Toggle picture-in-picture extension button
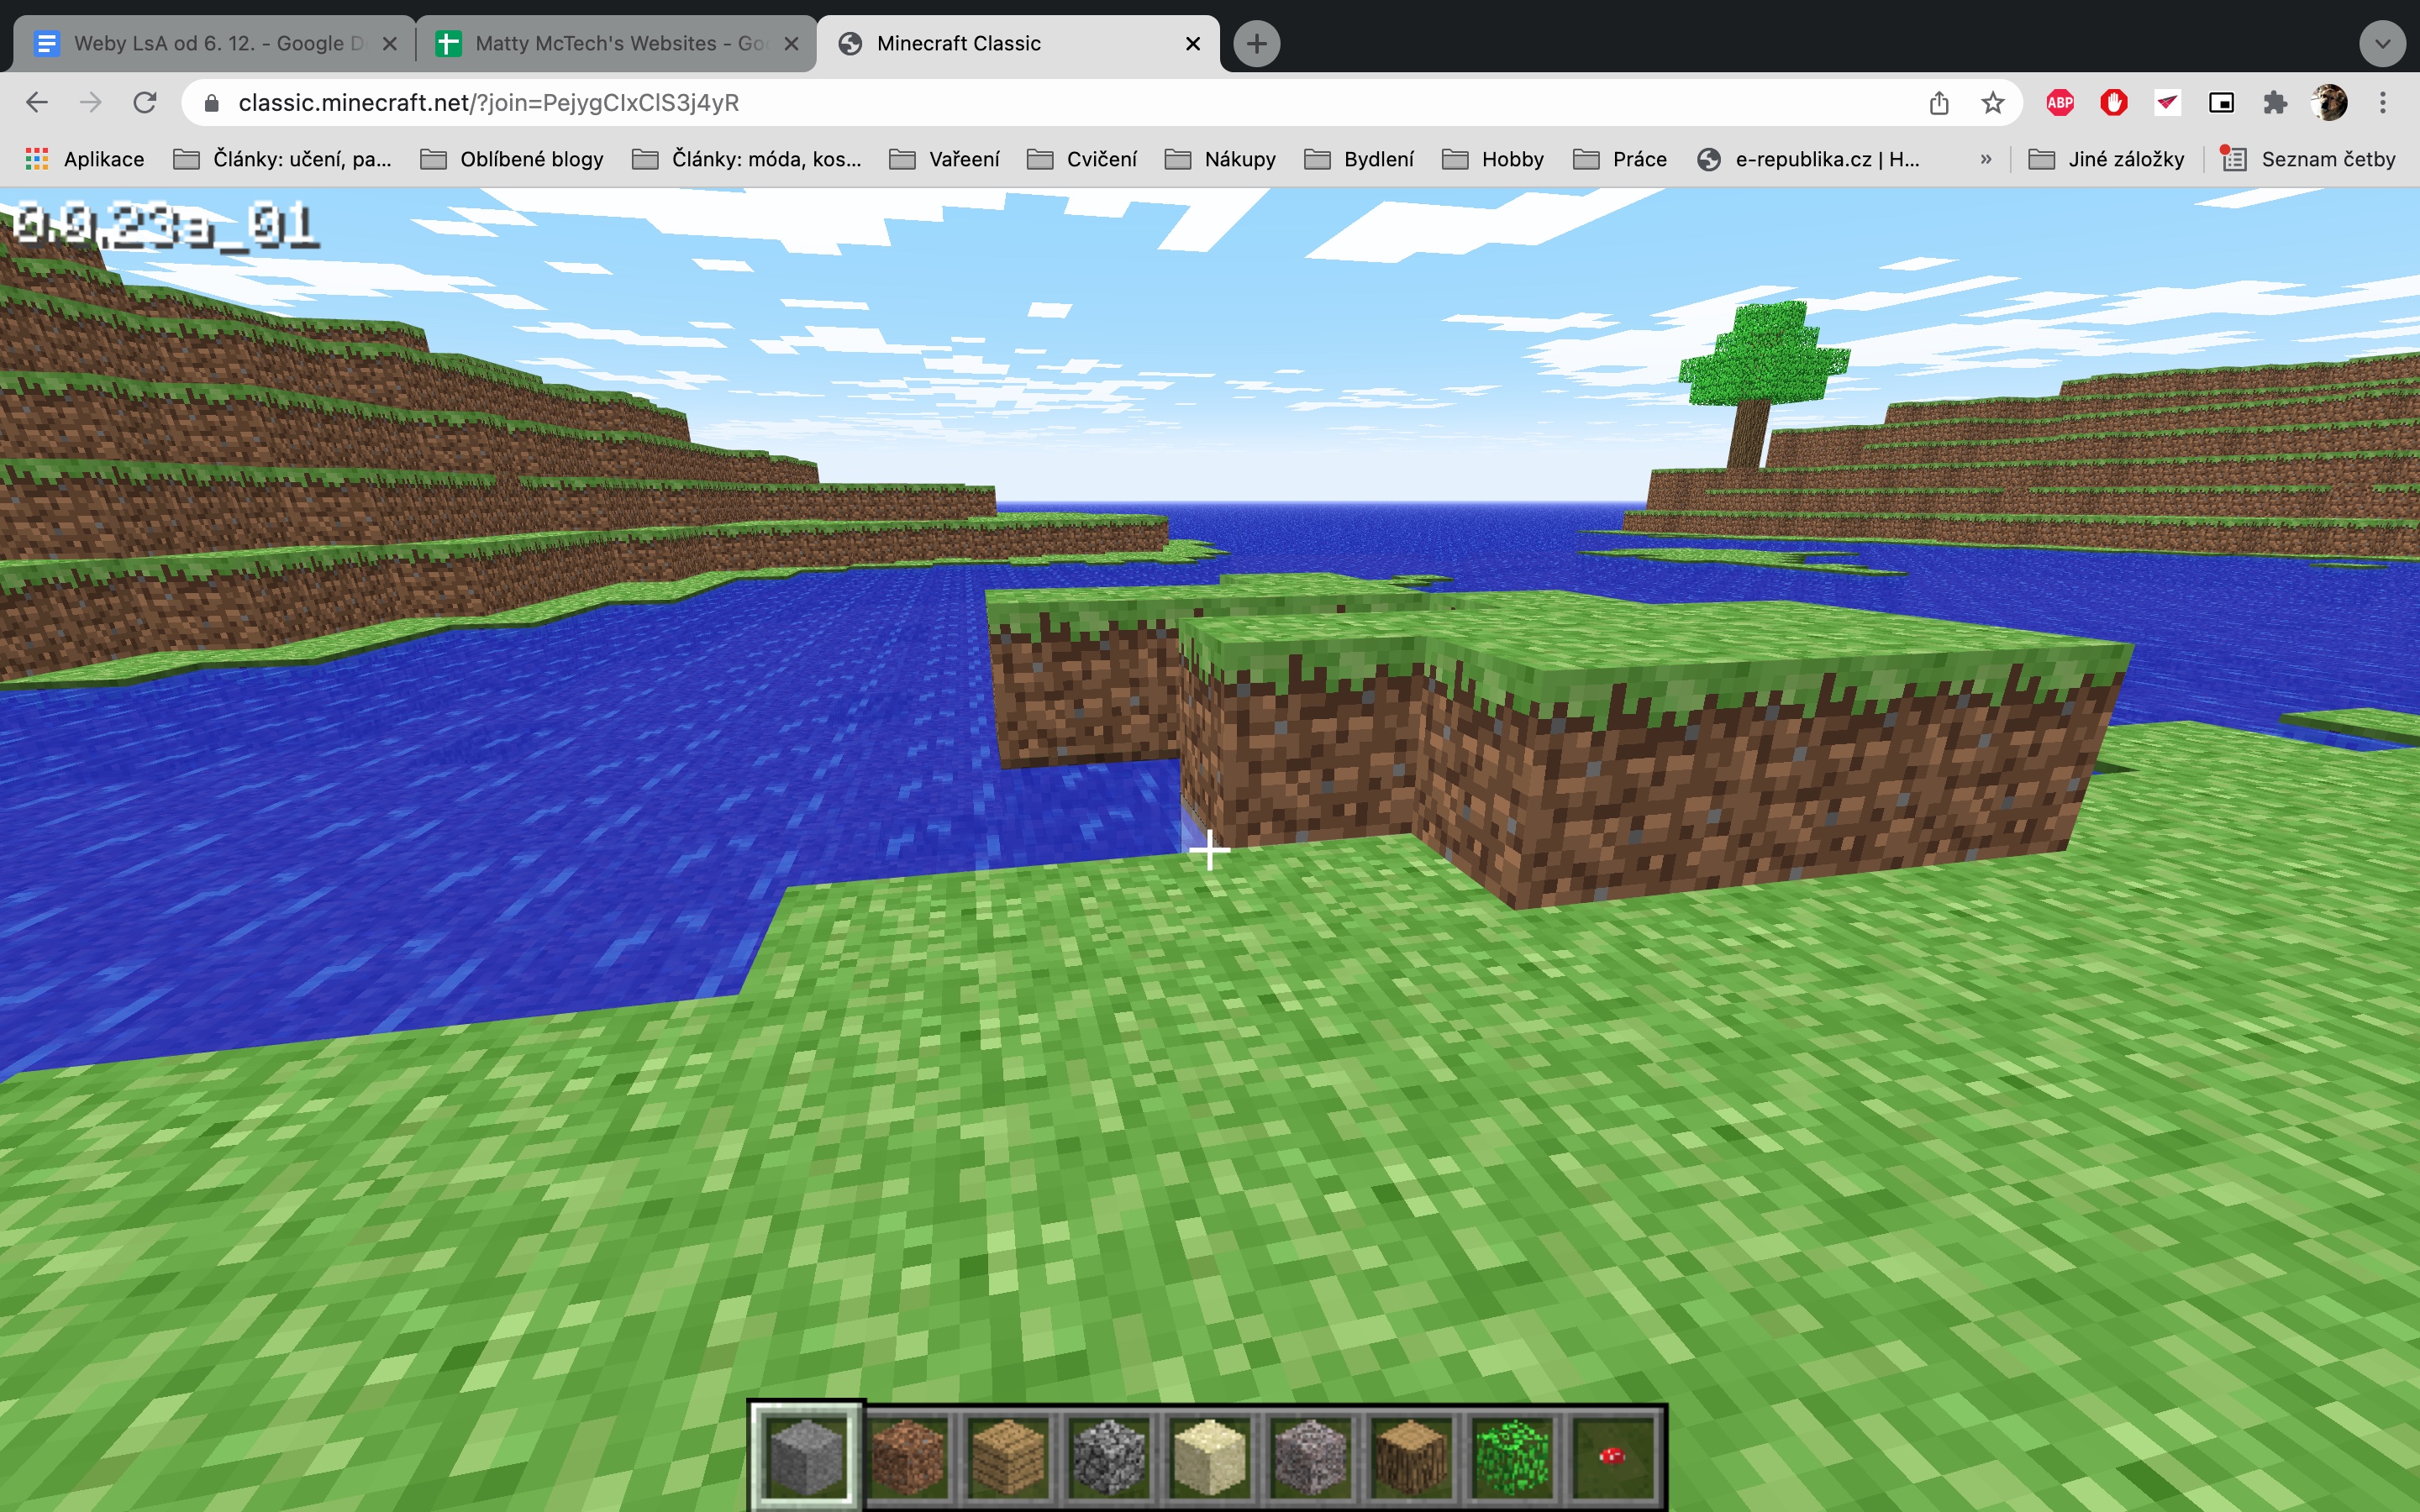The height and width of the screenshot is (1512, 2420). [2221, 102]
